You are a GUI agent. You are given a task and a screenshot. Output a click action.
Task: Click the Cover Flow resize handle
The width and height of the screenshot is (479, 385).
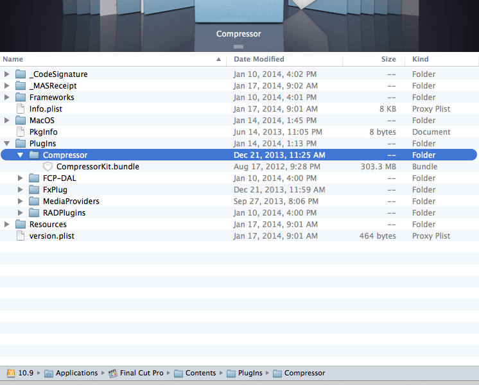(239, 46)
